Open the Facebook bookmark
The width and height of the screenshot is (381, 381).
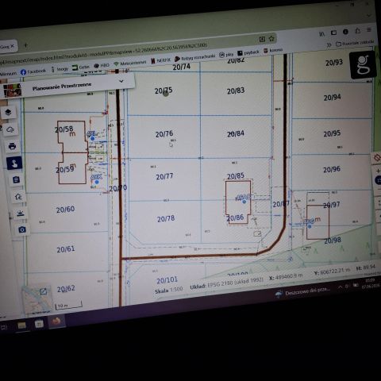coord(33,71)
